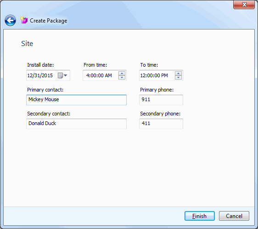Increase From time with up arrow
The height and width of the screenshot is (229, 258).
pyautogui.click(x=122, y=74)
